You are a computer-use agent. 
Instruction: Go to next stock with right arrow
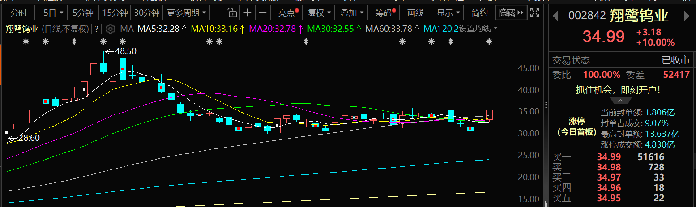pyautogui.click(x=687, y=16)
